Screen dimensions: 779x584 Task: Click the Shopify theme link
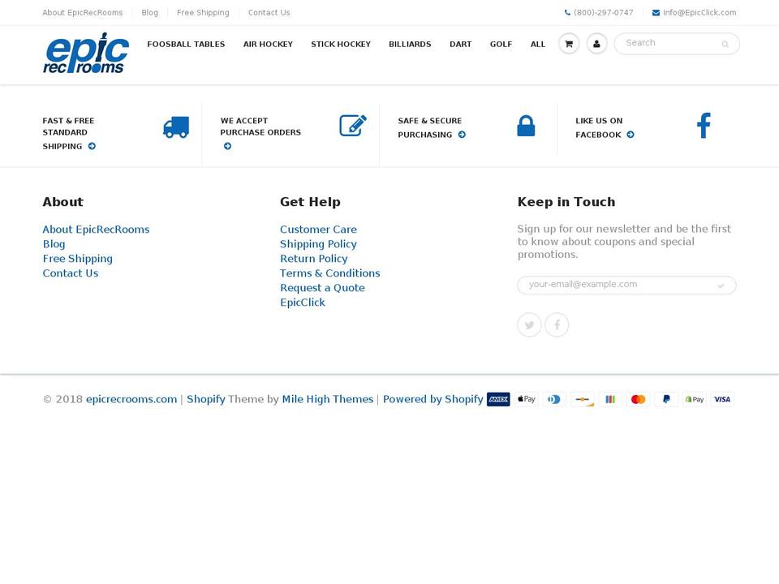[205, 399]
